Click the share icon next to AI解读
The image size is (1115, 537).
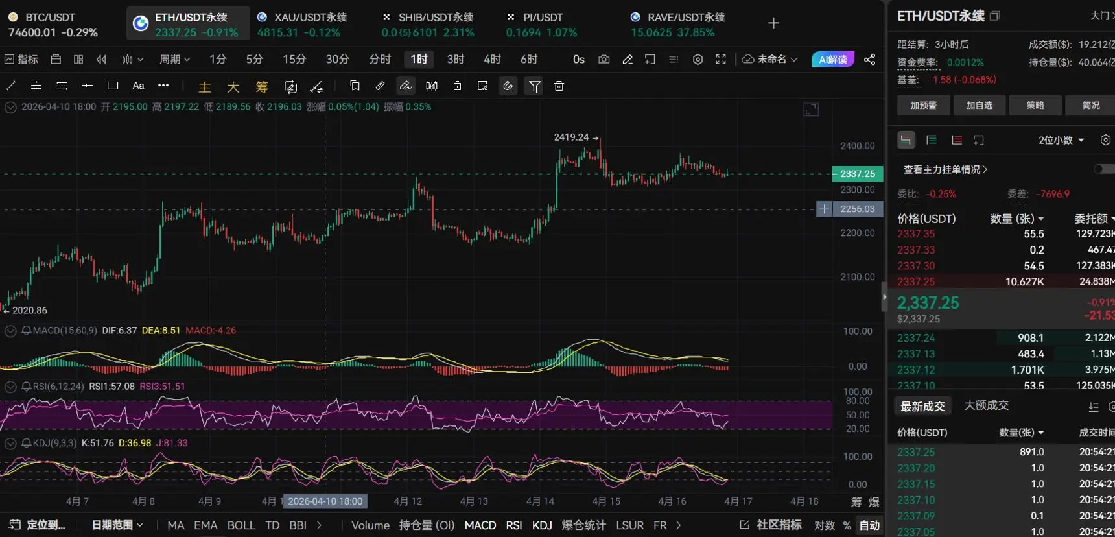click(870, 59)
